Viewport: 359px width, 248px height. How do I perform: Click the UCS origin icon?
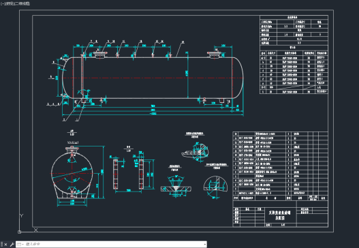point(20,232)
